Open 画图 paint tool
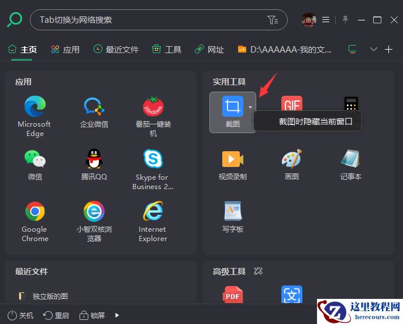Image resolution: width=403 pixels, height=324 pixels. (292, 165)
